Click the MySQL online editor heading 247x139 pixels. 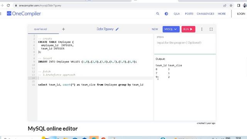52,129
